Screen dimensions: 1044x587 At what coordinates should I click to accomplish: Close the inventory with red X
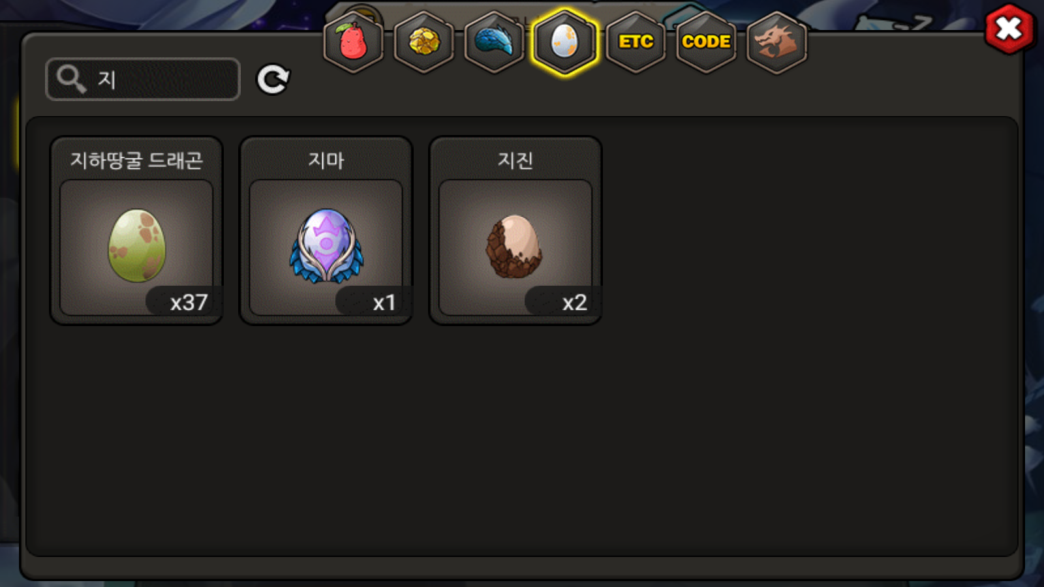[1009, 29]
